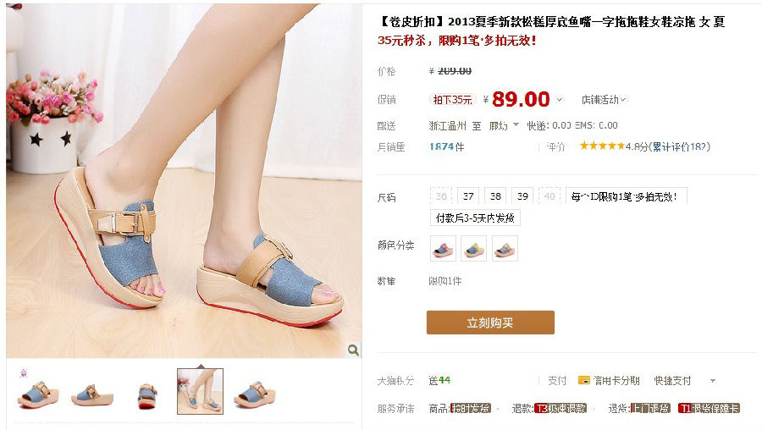Image resolution: width=762 pixels, height=430 pixels.
Task: Show the first side-view sandal thumbnail
Action: tap(38, 393)
